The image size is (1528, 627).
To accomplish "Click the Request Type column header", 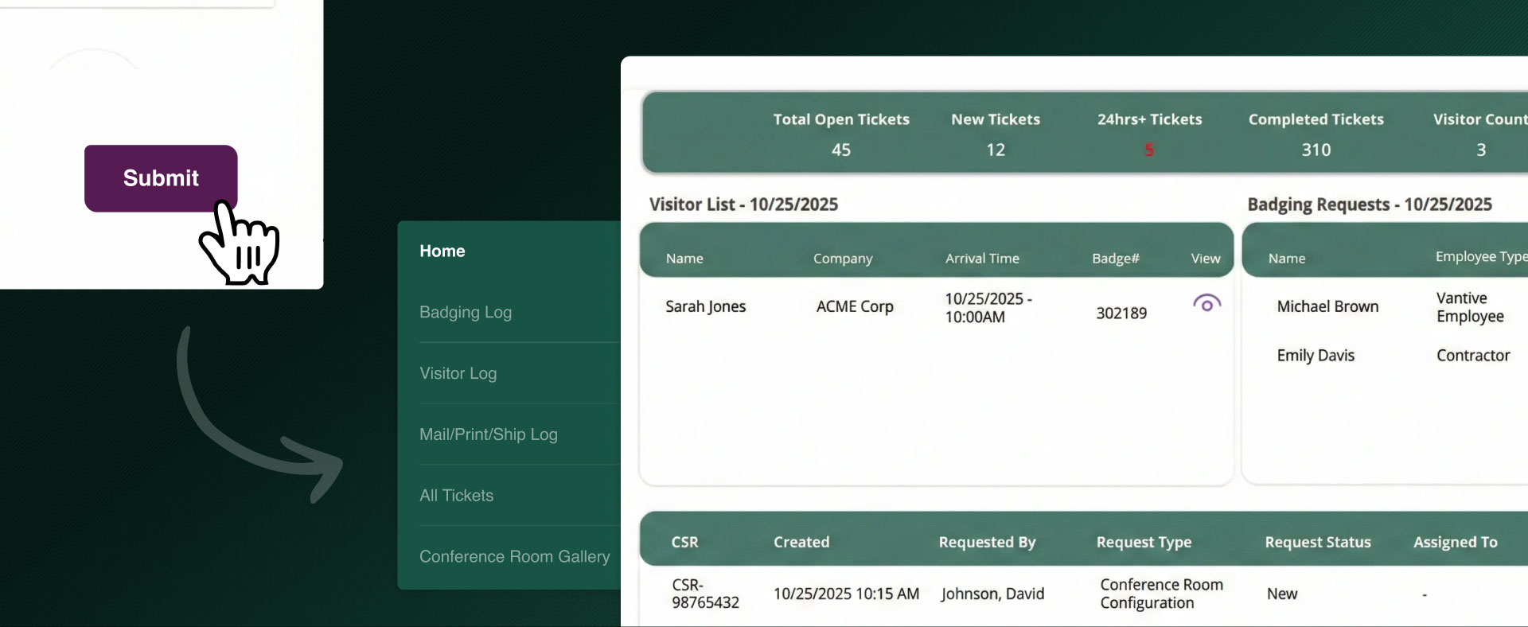I will click(x=1144, y=542).
